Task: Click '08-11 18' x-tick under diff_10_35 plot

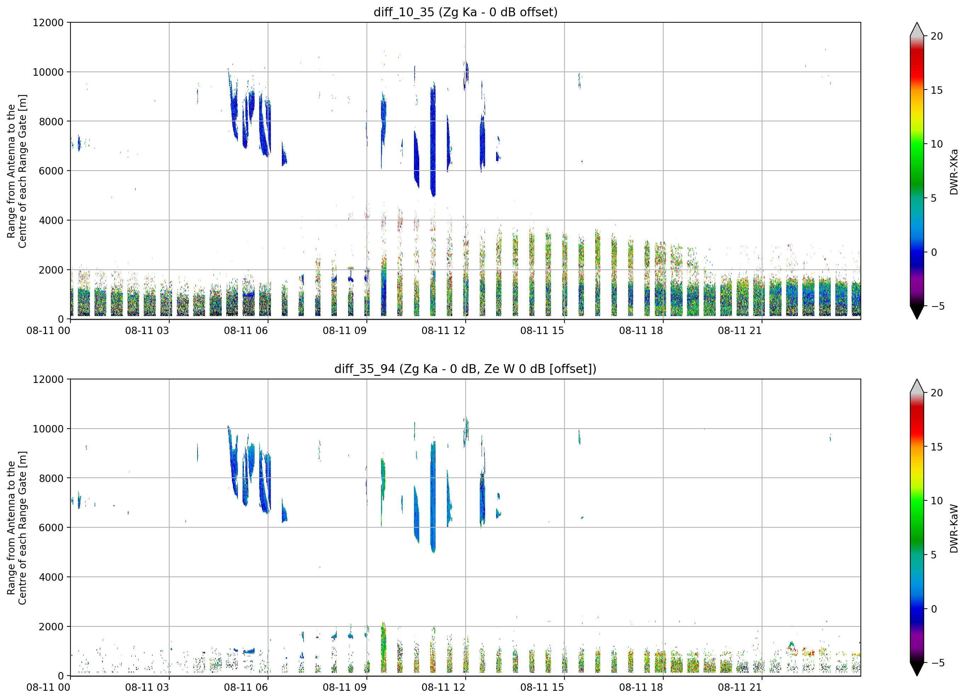Action: (641, 331)
